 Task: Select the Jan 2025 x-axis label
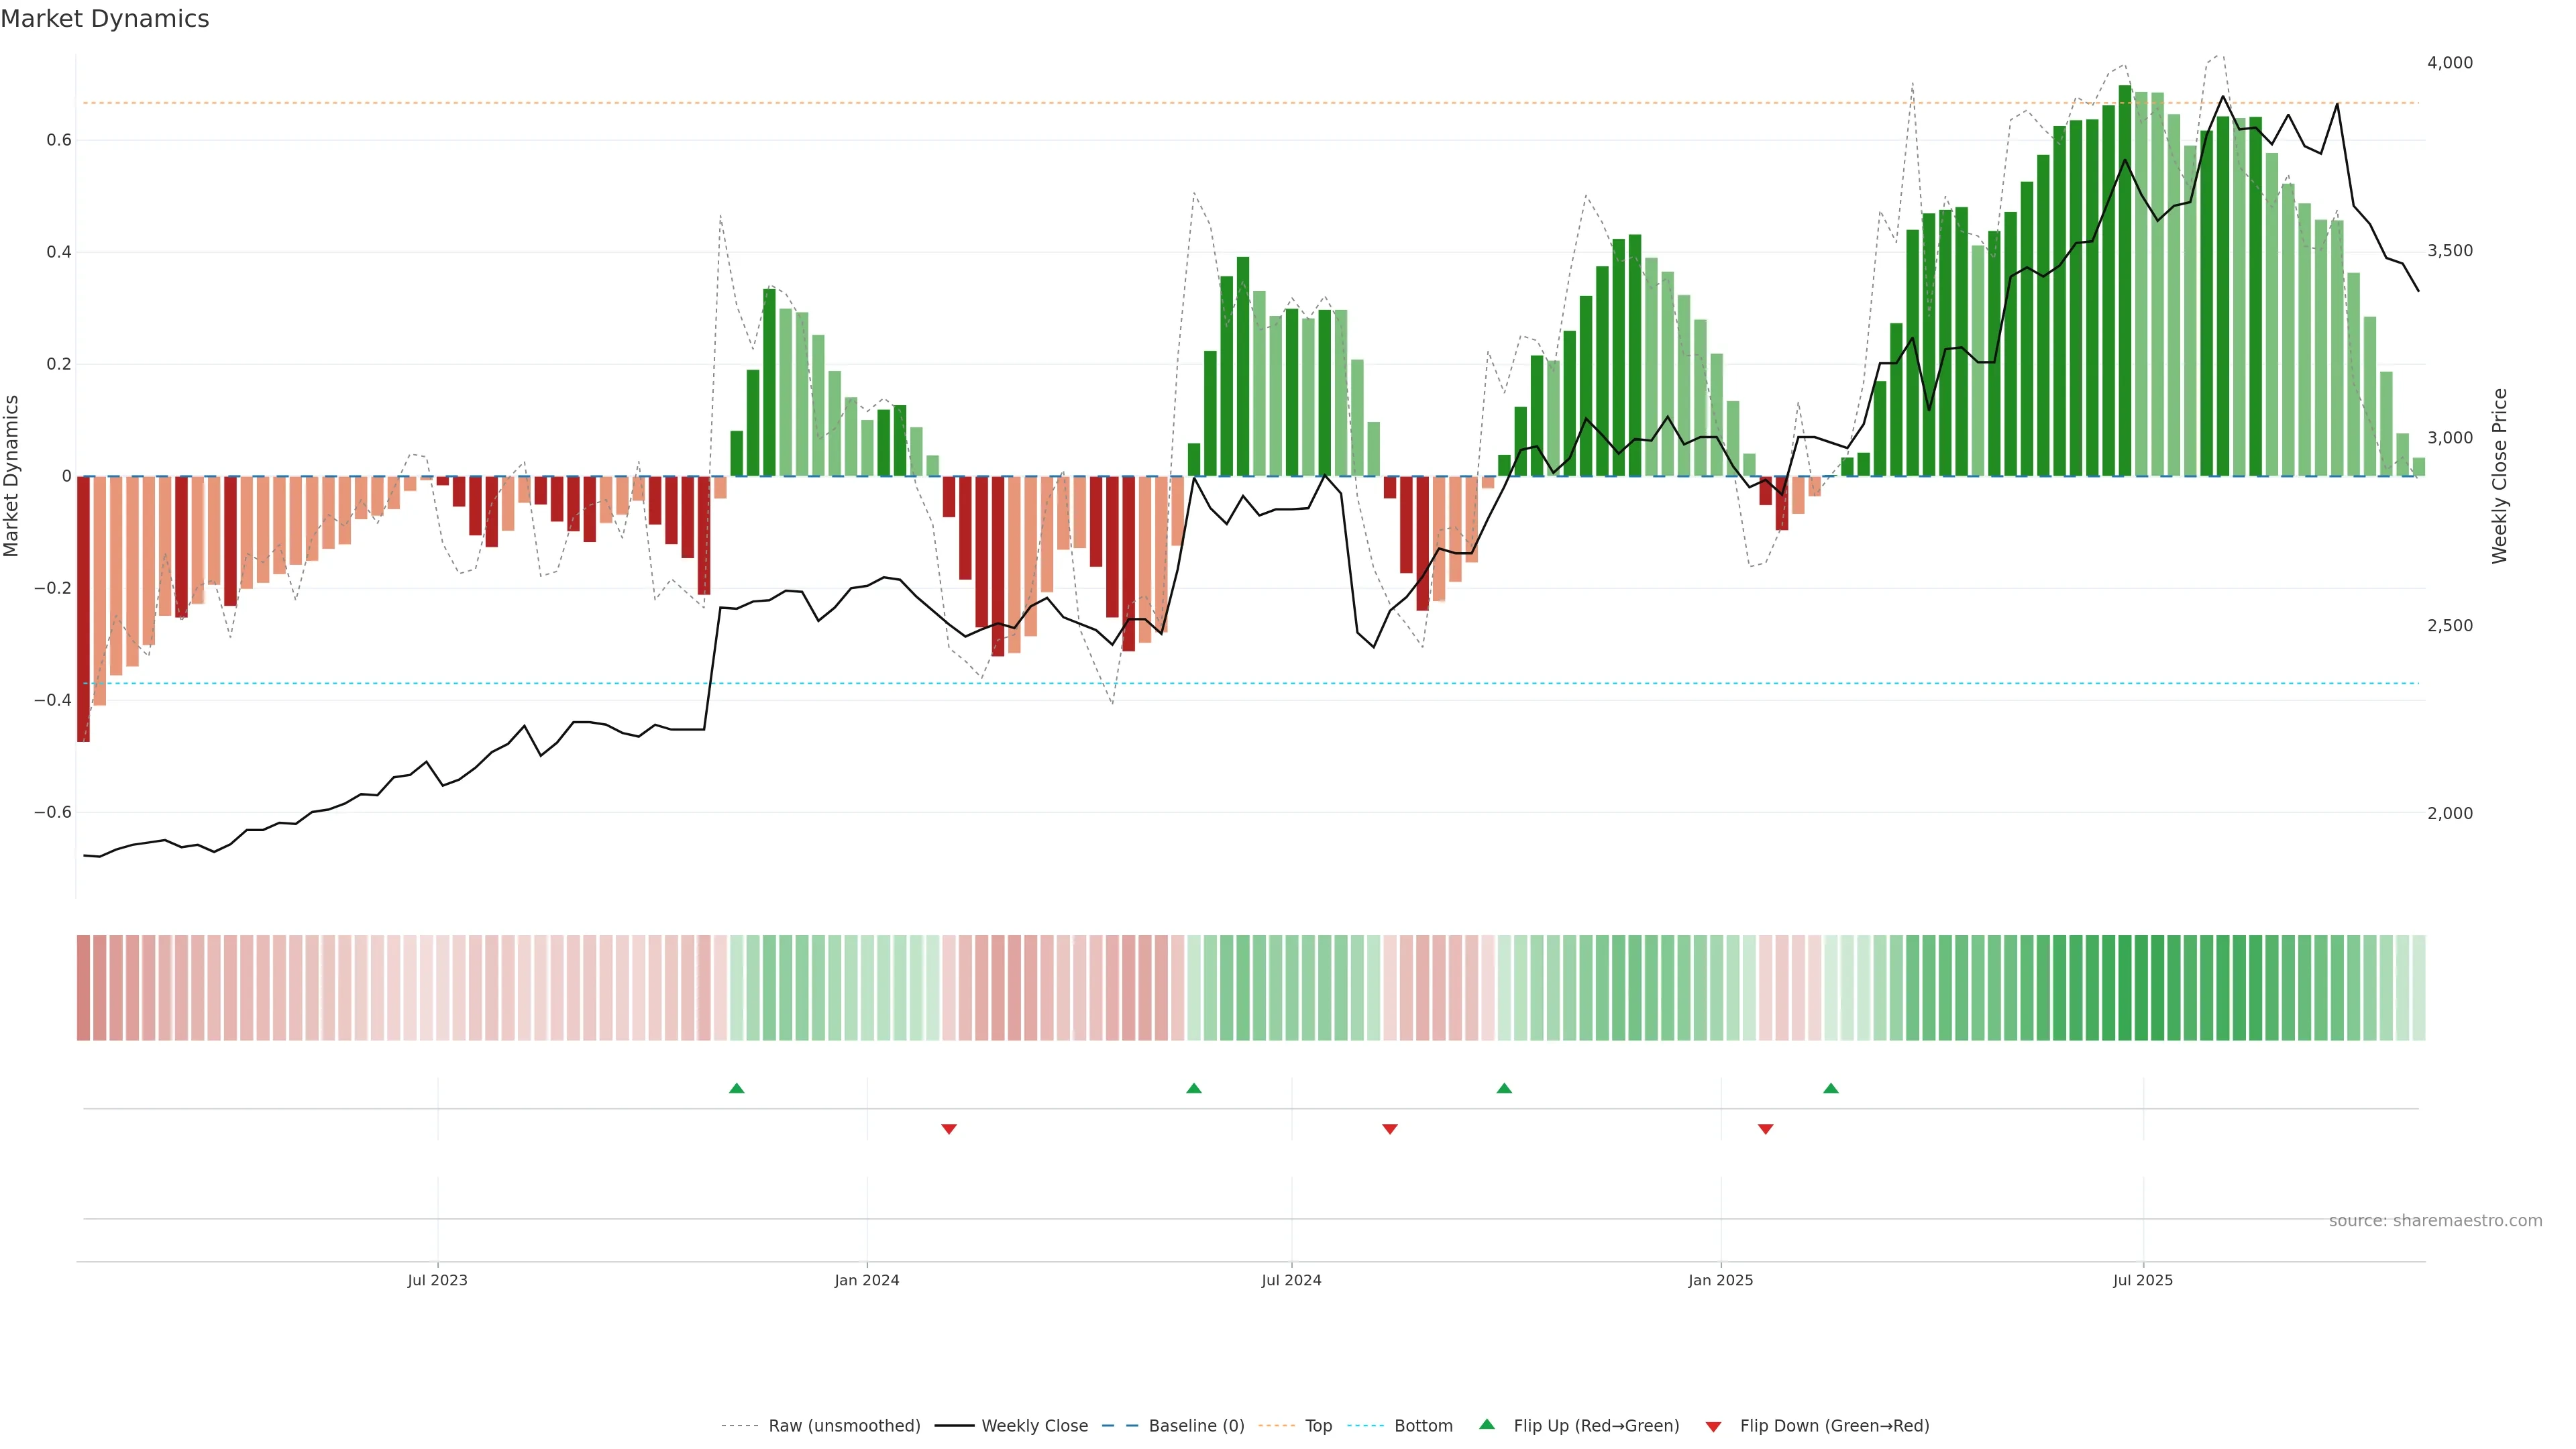[1720, 1280]
